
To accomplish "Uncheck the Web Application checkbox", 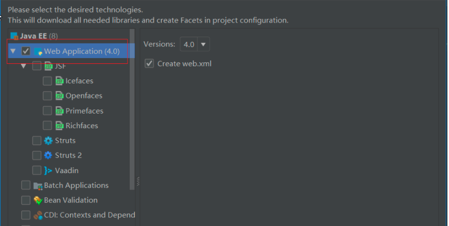I will pos(26,51).
